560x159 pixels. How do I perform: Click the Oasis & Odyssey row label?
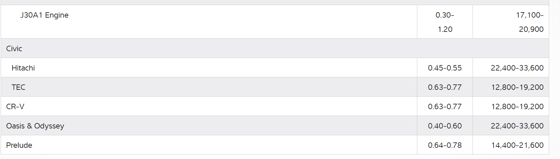pyautogui.click(x=35, y=126)
